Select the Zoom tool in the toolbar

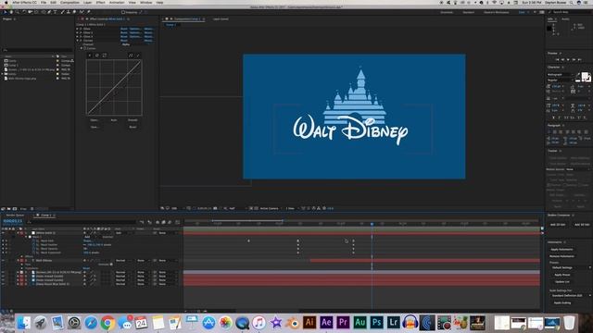click(18, 12)
